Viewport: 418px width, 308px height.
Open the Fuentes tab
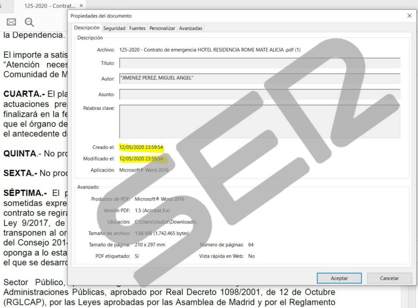(137, 28)
